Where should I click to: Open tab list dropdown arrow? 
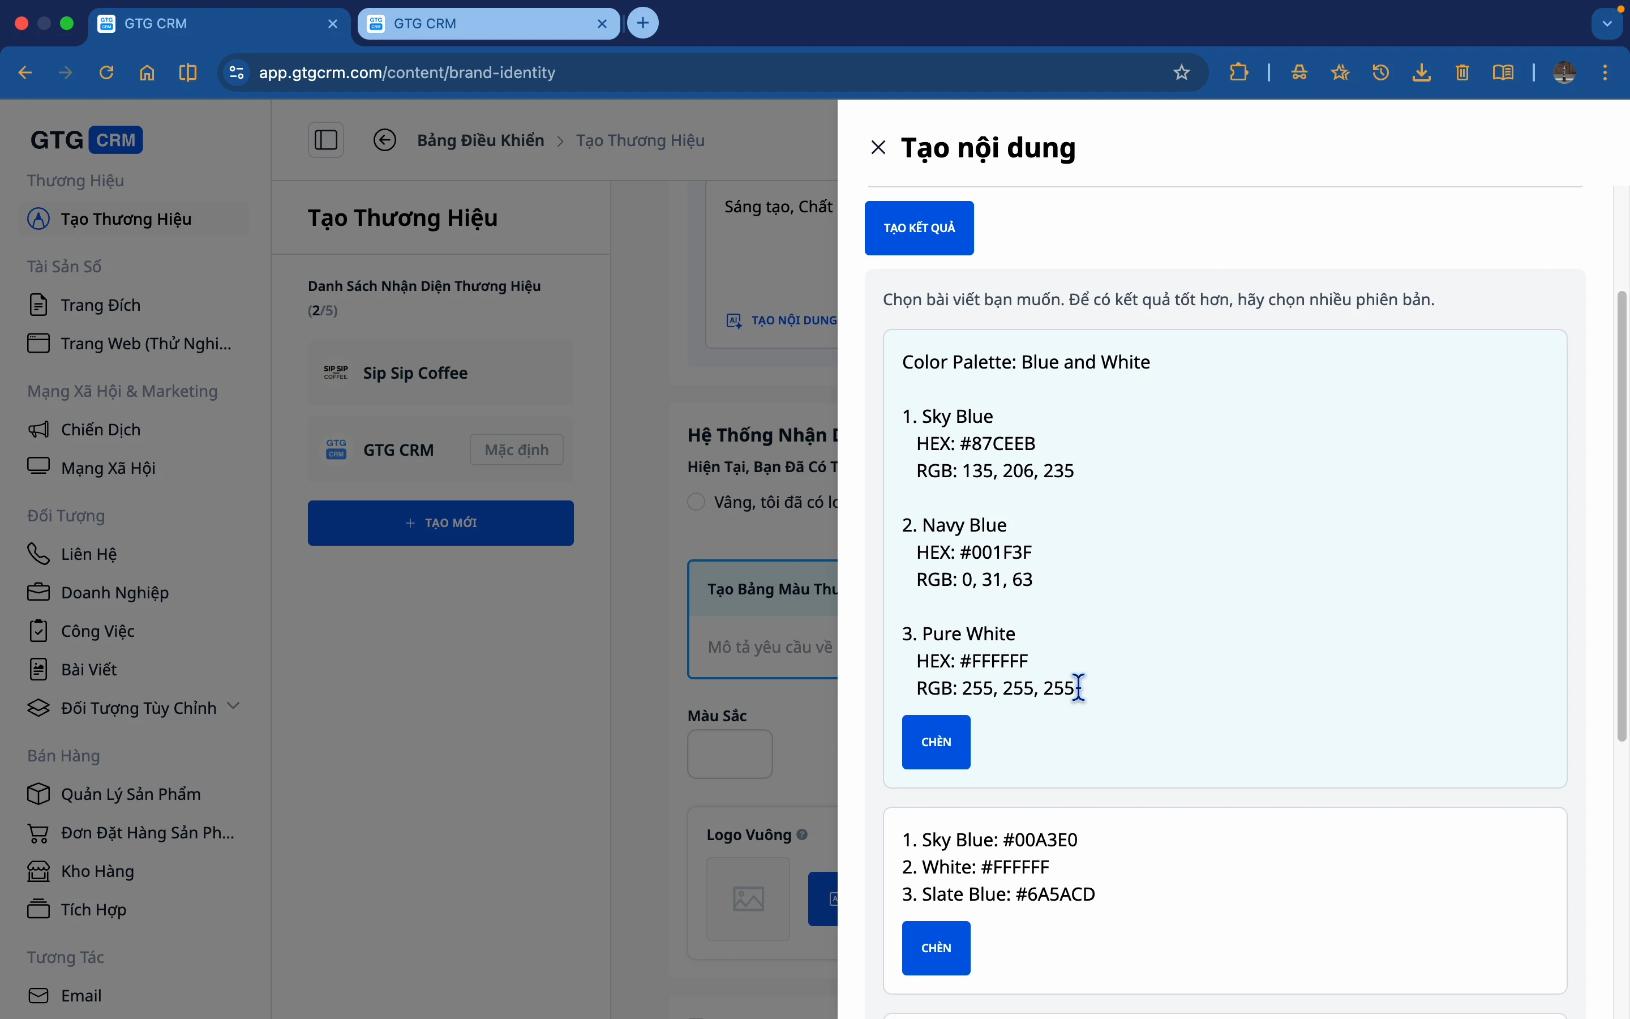point(1607,24)
